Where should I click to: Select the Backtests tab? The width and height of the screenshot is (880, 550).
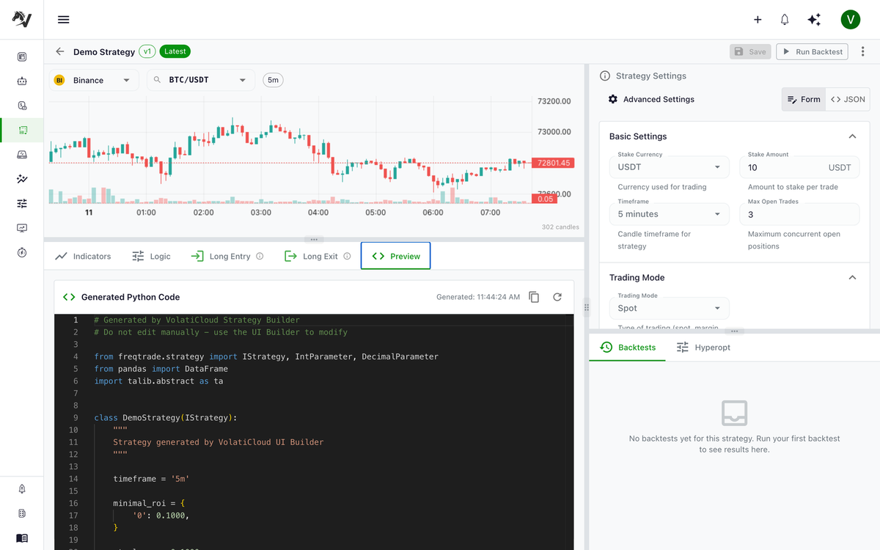(x=628, y=347)
